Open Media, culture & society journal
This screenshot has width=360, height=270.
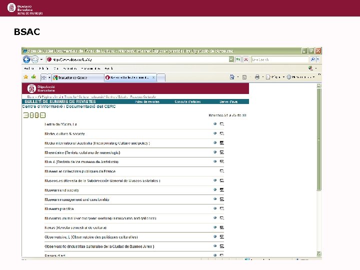click(64, 133)
